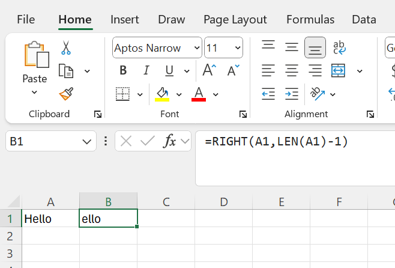Decrease indent

(268, 94)
